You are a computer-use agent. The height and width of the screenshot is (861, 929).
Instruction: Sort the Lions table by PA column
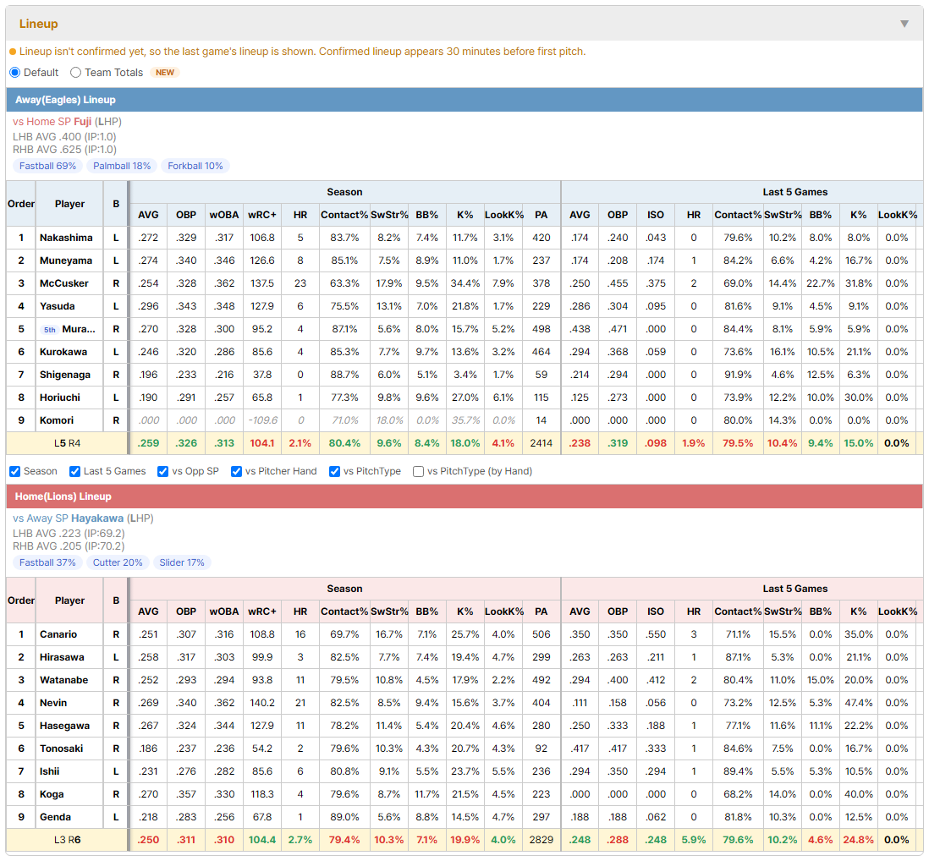click(x=541, y=611)
